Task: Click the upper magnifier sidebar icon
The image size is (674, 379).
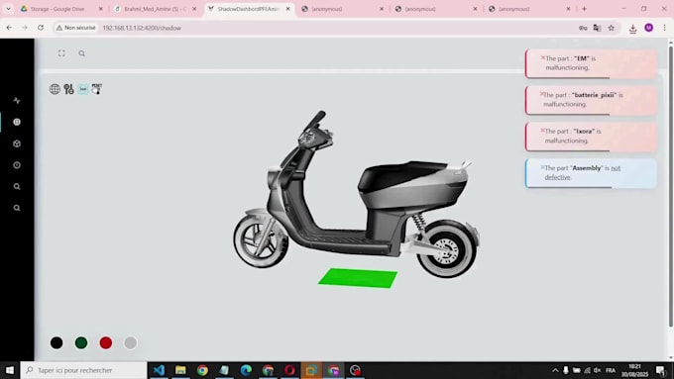Action: pos(17,186)
